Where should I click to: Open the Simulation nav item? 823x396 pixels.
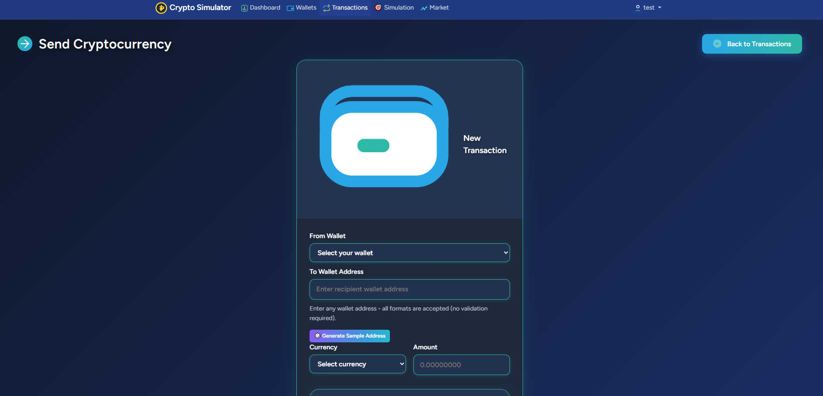click(394, 8)
